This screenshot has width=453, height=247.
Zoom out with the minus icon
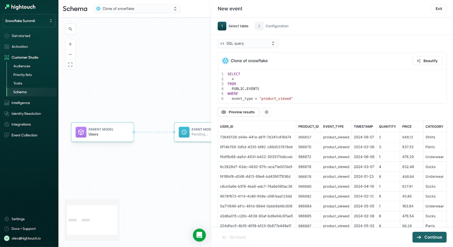pos(70,54)
